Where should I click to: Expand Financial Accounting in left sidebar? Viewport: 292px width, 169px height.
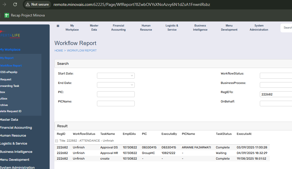tap(16, 127)
